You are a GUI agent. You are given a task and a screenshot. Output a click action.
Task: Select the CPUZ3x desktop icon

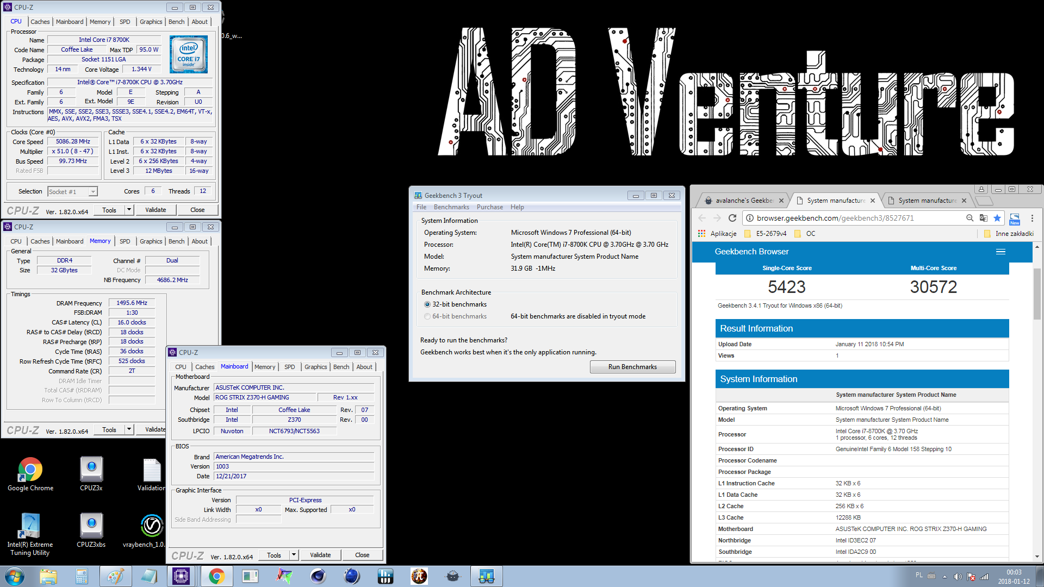pyautogui.click(x=91, y=474)
